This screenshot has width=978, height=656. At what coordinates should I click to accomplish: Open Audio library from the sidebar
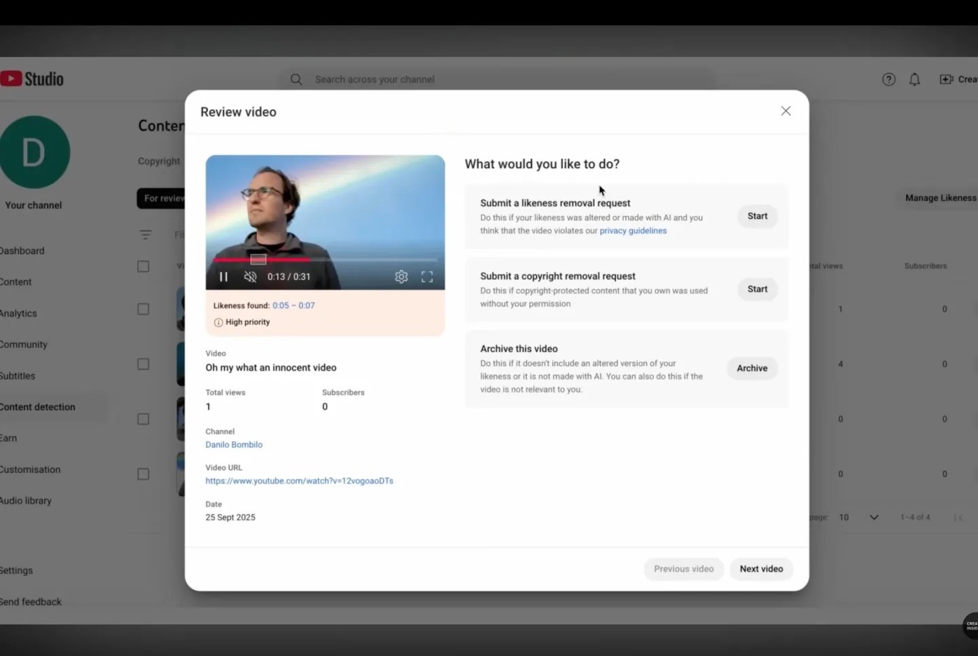(x=26, y=500)
